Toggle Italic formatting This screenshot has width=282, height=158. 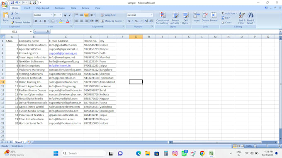click(40, 21)
